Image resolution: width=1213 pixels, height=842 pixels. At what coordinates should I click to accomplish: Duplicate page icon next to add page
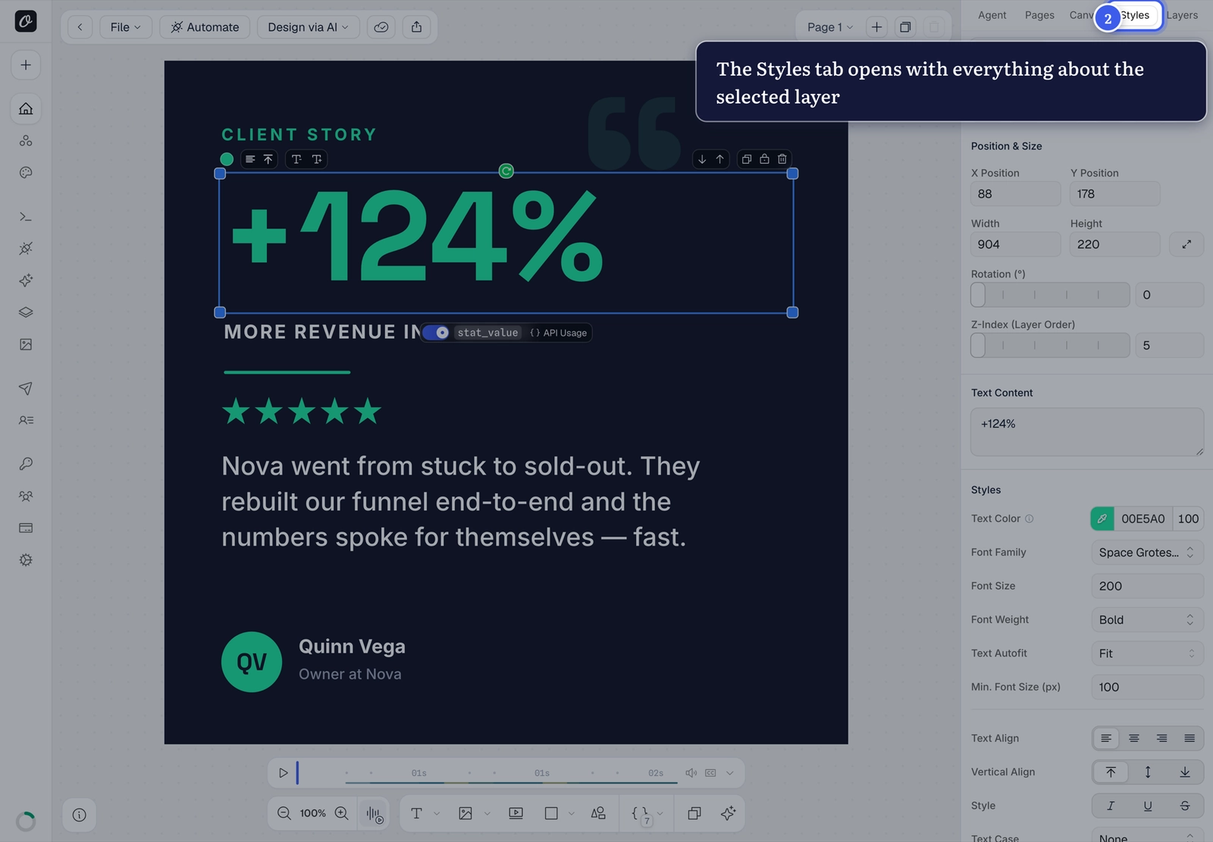tap(905, 27)
